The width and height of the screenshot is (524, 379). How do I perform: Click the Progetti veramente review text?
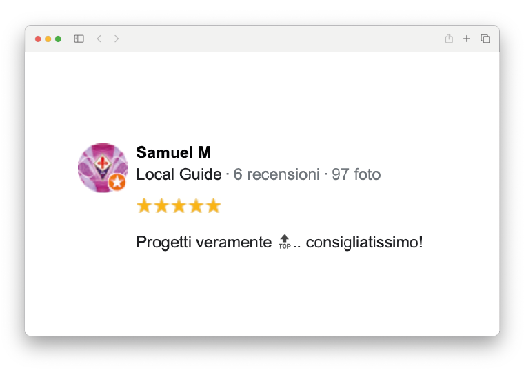coord(204,243)
